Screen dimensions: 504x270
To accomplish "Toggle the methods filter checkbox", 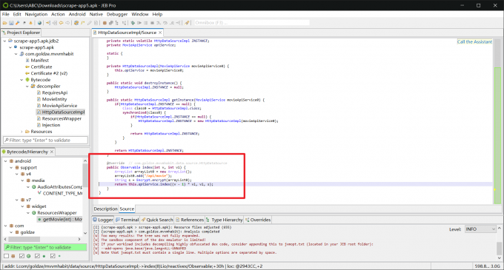I will coord(37,256).
